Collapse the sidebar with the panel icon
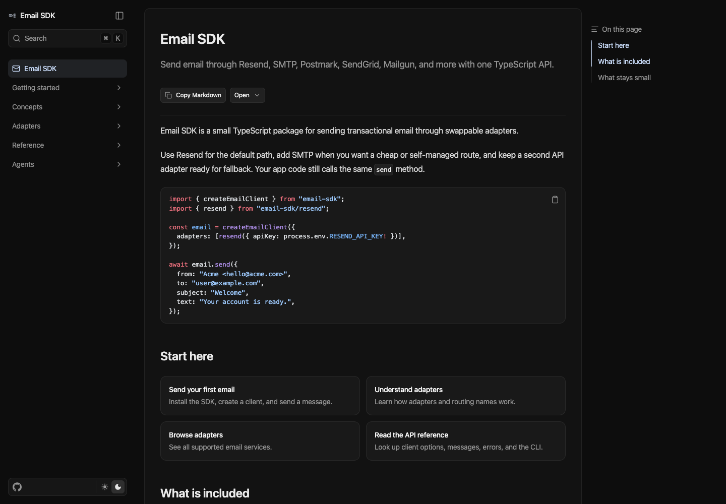 pyautogui.click(x=119, y=16)
